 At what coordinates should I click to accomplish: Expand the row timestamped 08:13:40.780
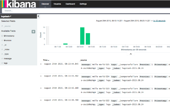coord(41,100)
